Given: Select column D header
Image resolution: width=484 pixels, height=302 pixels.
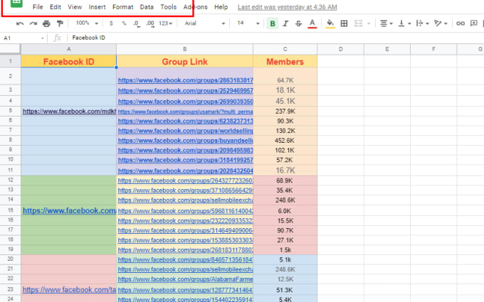Looking at the screenshot, I should tap(340, 49).
